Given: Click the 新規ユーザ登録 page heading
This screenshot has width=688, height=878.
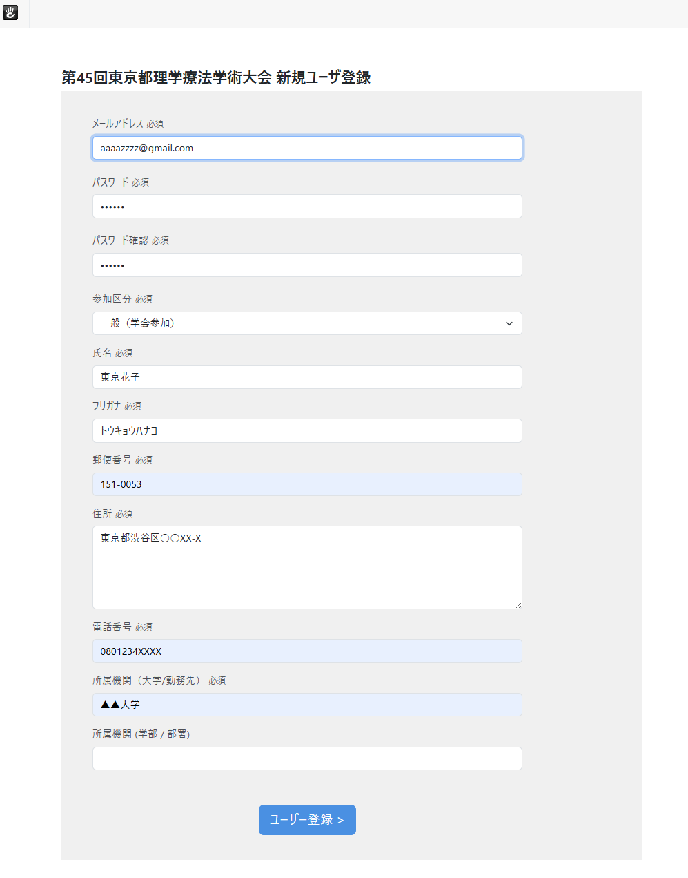Looking at the screenshot, I should [216, 77].
